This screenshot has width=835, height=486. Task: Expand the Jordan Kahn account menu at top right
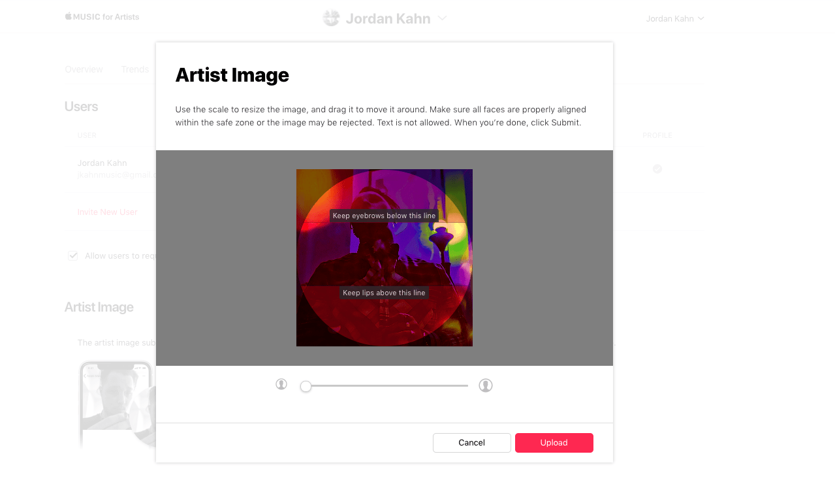[x=676, y=18]
